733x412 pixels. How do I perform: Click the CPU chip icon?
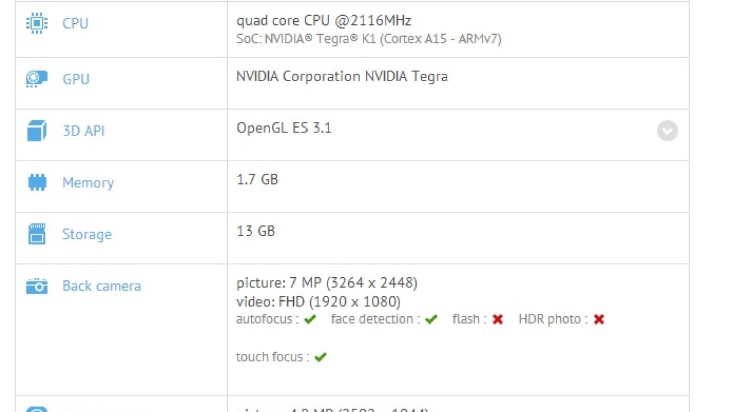[x=37, y=23]
